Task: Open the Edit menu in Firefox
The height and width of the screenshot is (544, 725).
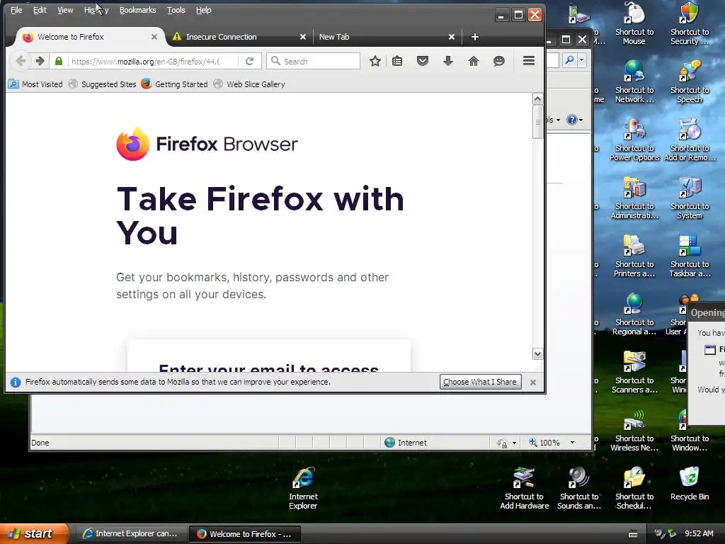Action: (40, 10)
